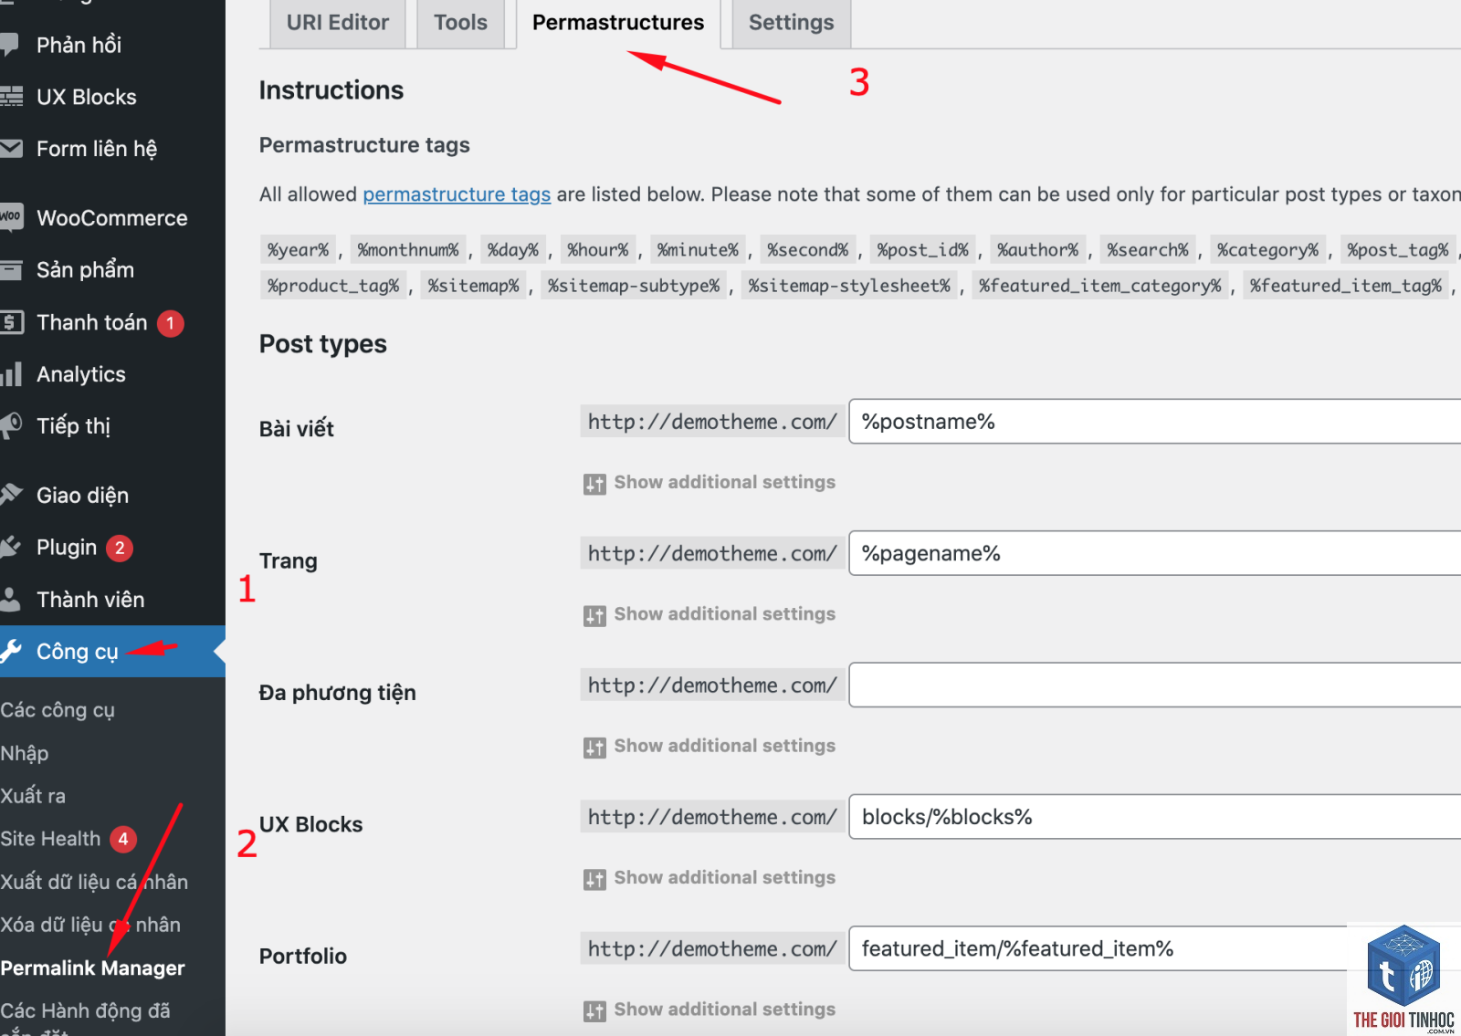
Task: Open Permalink Manager submenu item
Action: click(92, 968)
